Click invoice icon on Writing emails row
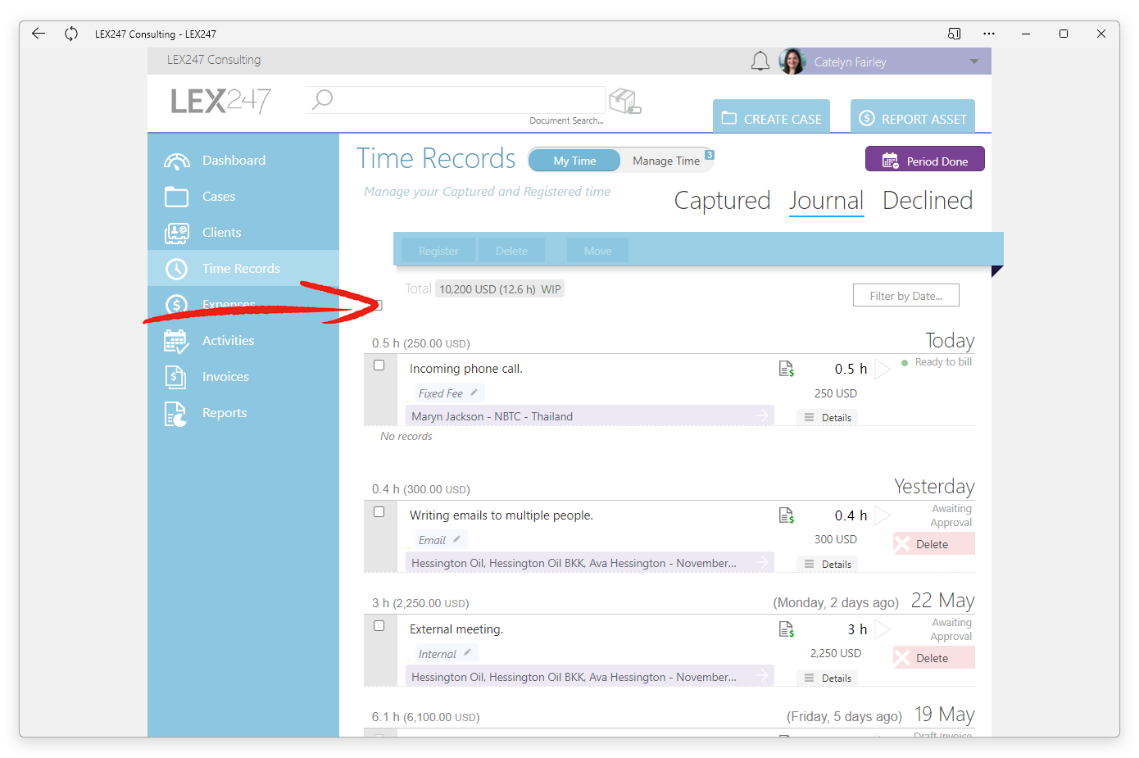Image resolution: width=1139 pixels, height=758 pixels. pyautogui.click(x=787, y=515)
